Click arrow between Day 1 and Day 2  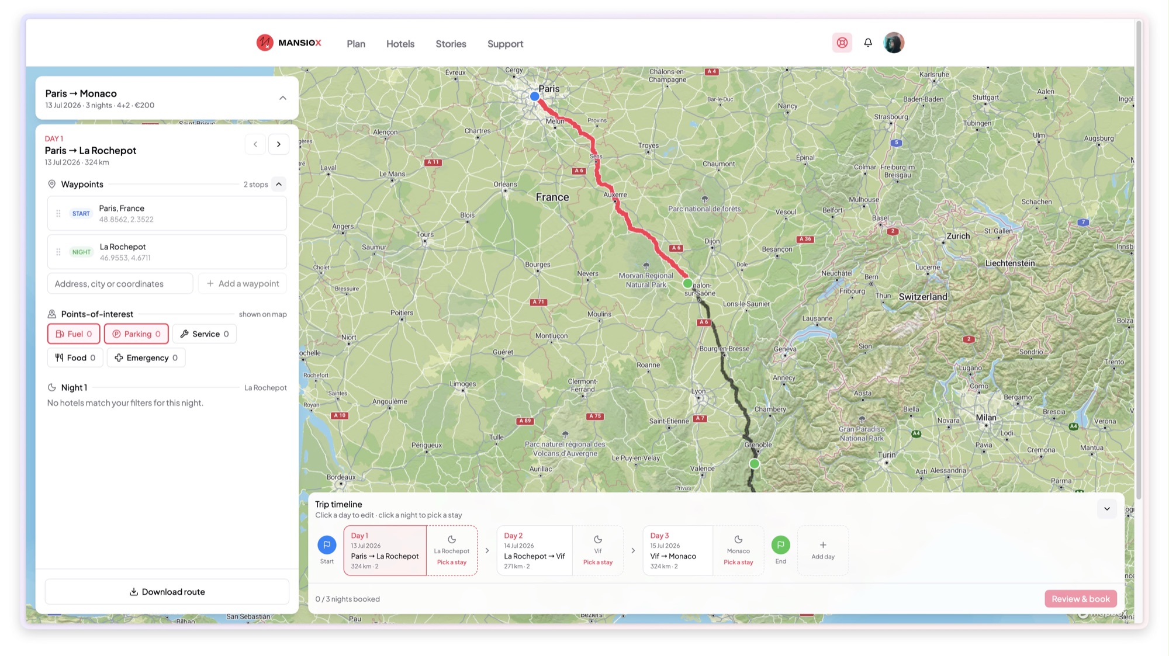[487, 550]
